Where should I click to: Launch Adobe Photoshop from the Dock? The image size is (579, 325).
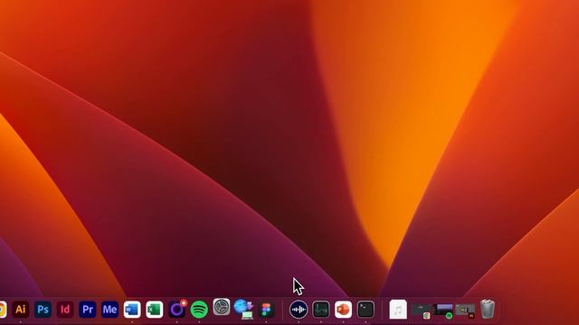pyautogui.click(x=43, y=309)
